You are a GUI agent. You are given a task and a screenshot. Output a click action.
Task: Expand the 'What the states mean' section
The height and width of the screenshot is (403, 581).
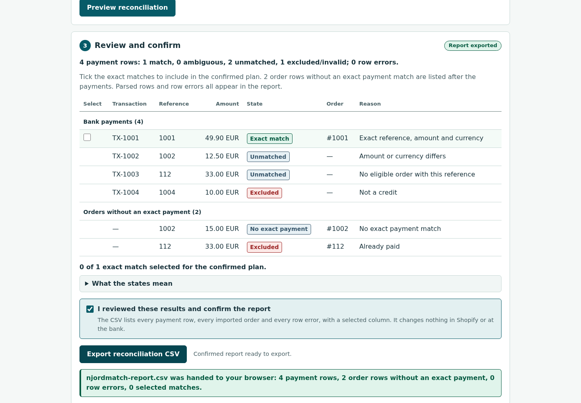(x=290, y=284)
